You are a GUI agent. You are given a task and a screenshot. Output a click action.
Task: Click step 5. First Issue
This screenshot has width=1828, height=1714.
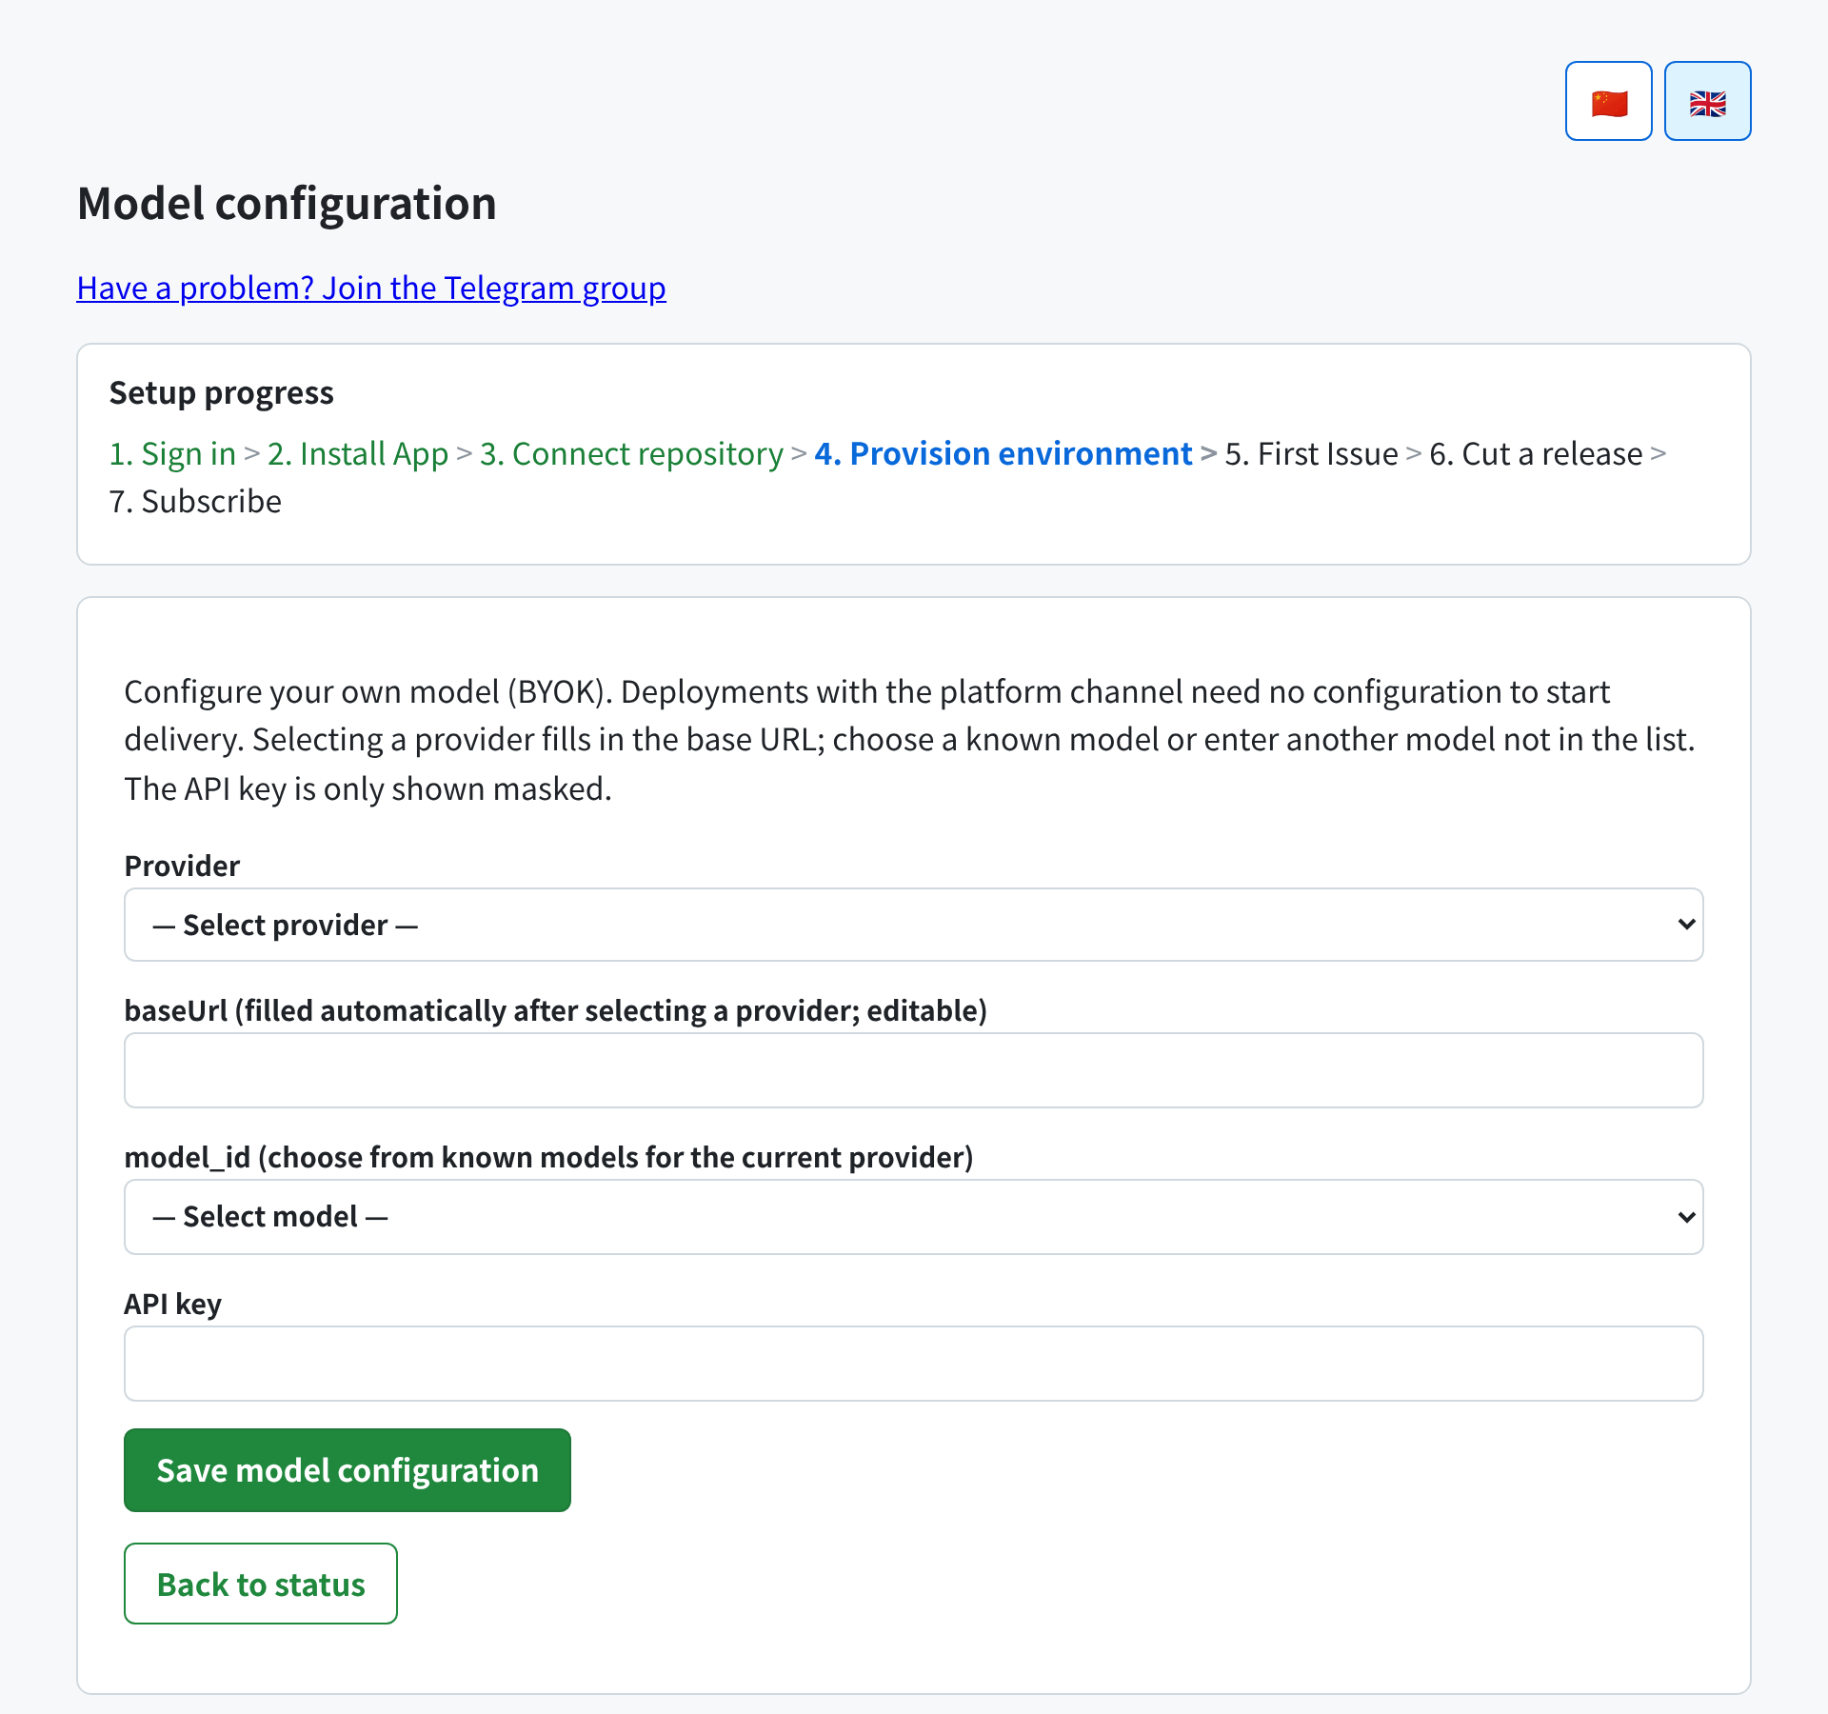[x=1311, y=453]
